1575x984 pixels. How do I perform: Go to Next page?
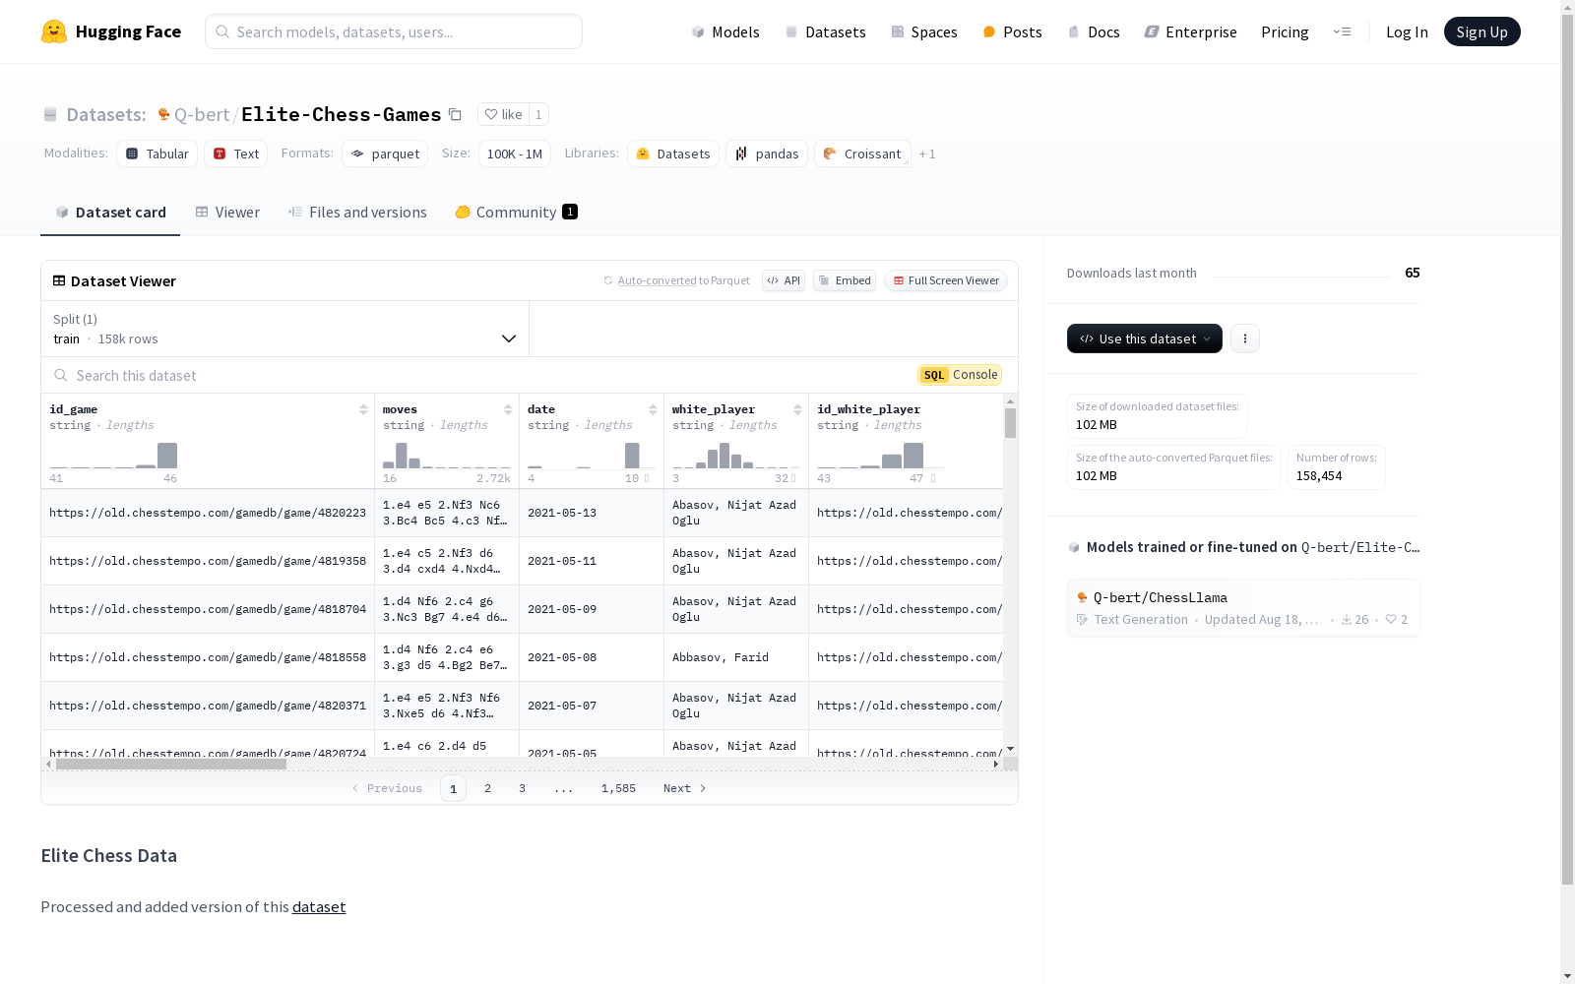coord(684,788)
